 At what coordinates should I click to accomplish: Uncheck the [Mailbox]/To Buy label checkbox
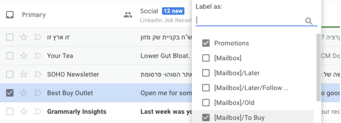pos(206,118)
